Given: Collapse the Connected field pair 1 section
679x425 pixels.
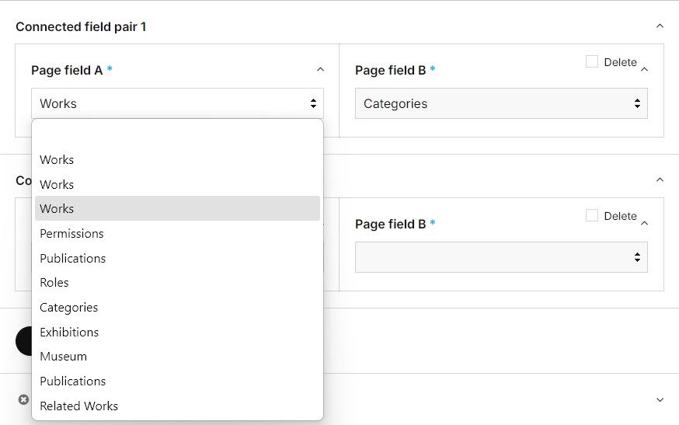Looking at the screenshot, I should pyautogui.click(x=660, y=26).
